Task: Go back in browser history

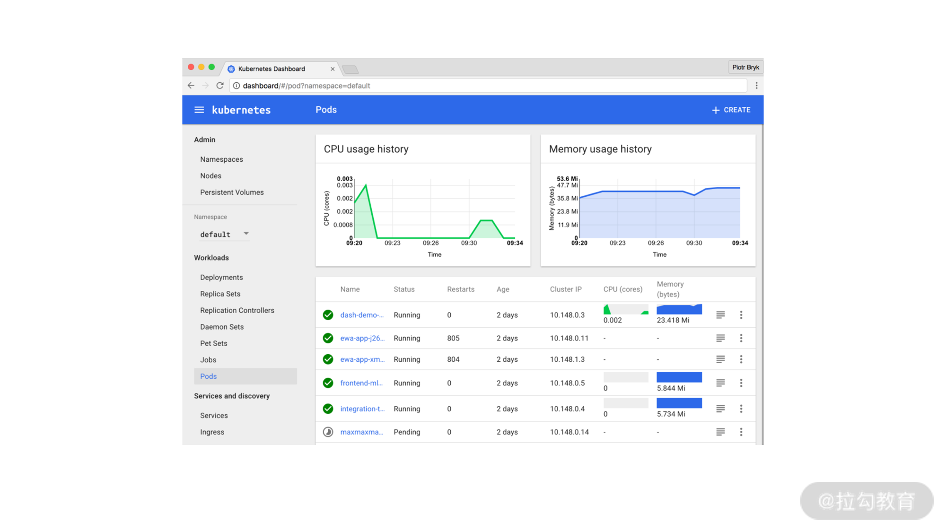Action: (191, 86)
